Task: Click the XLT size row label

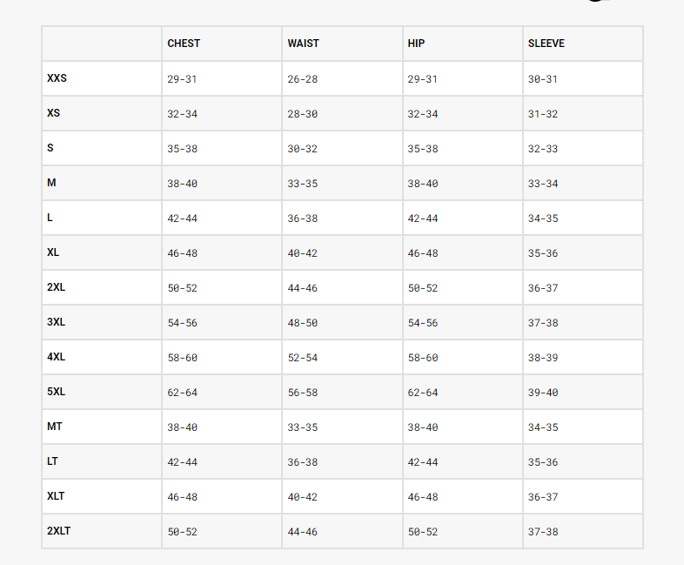Action: (56, 496)
